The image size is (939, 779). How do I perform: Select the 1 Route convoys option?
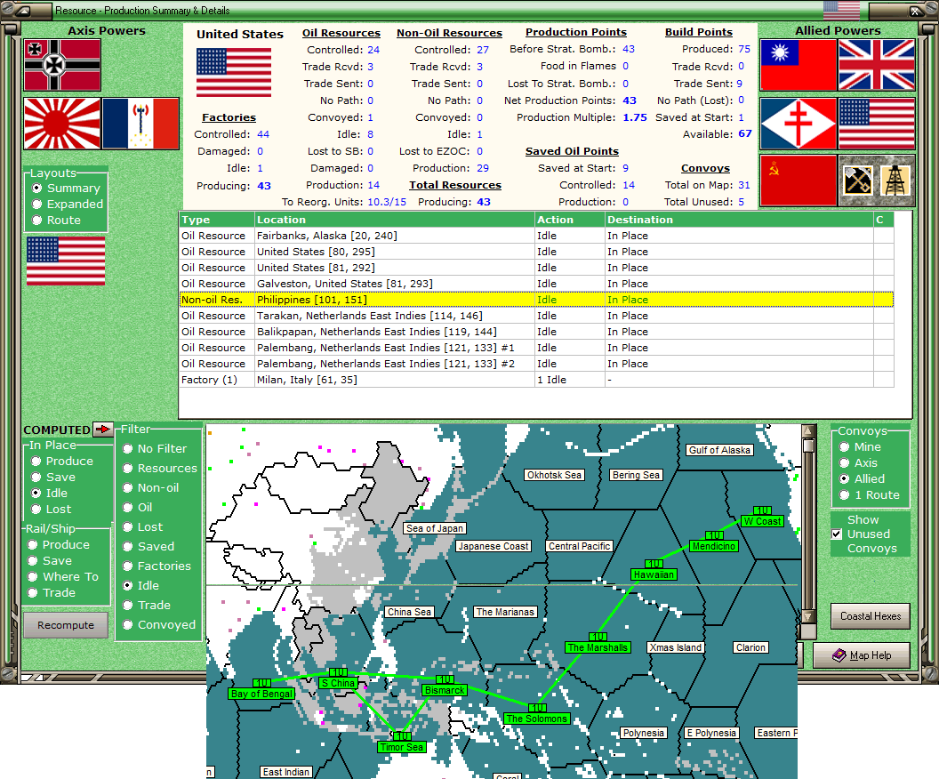pyautogui.click(x=870, y=495)
